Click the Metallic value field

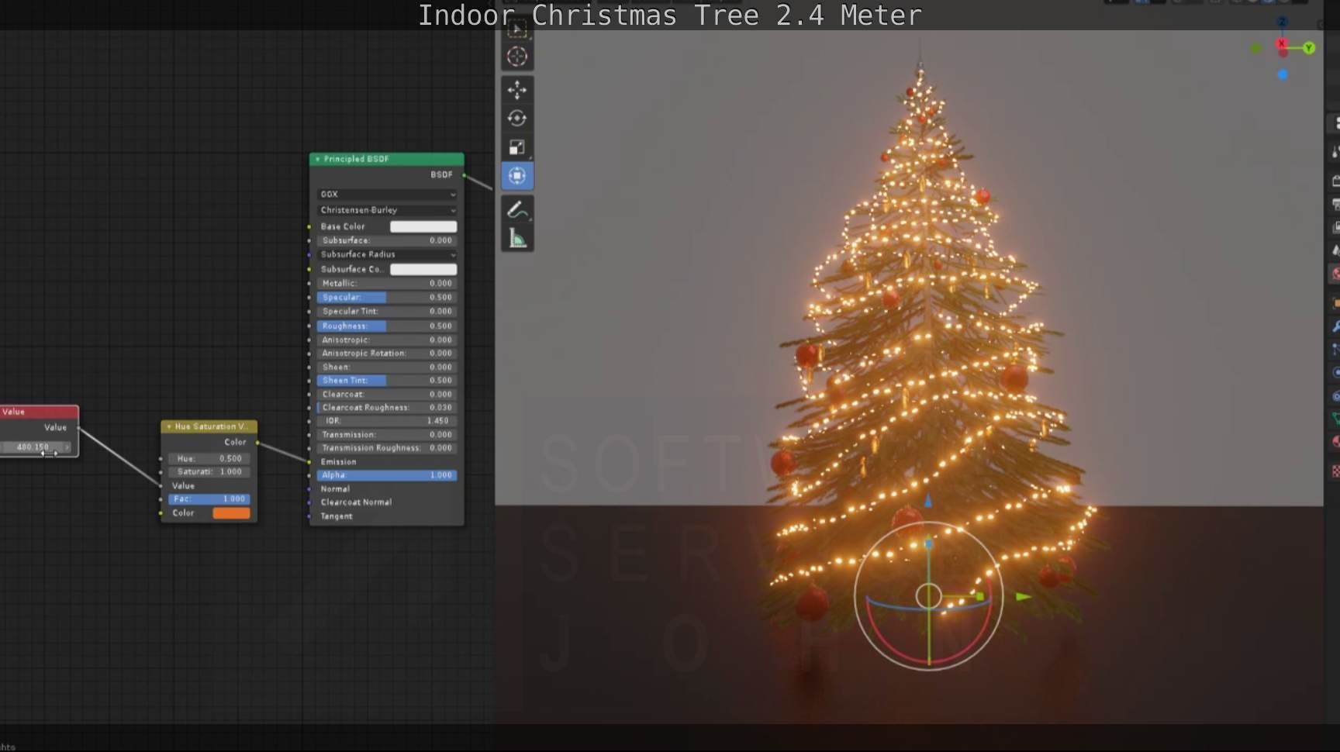coord(387,283)
